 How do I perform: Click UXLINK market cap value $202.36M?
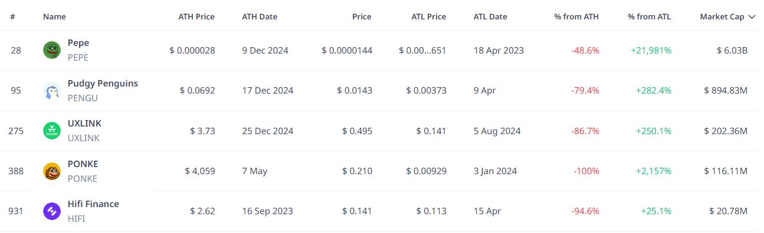726,131
